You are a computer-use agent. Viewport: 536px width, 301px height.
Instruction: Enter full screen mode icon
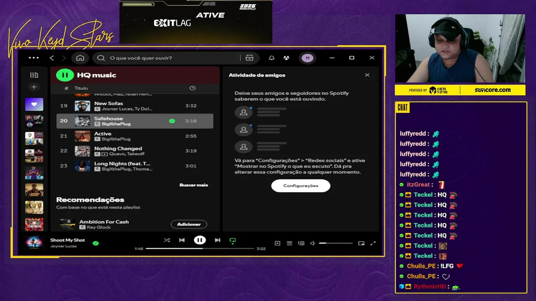373,243
